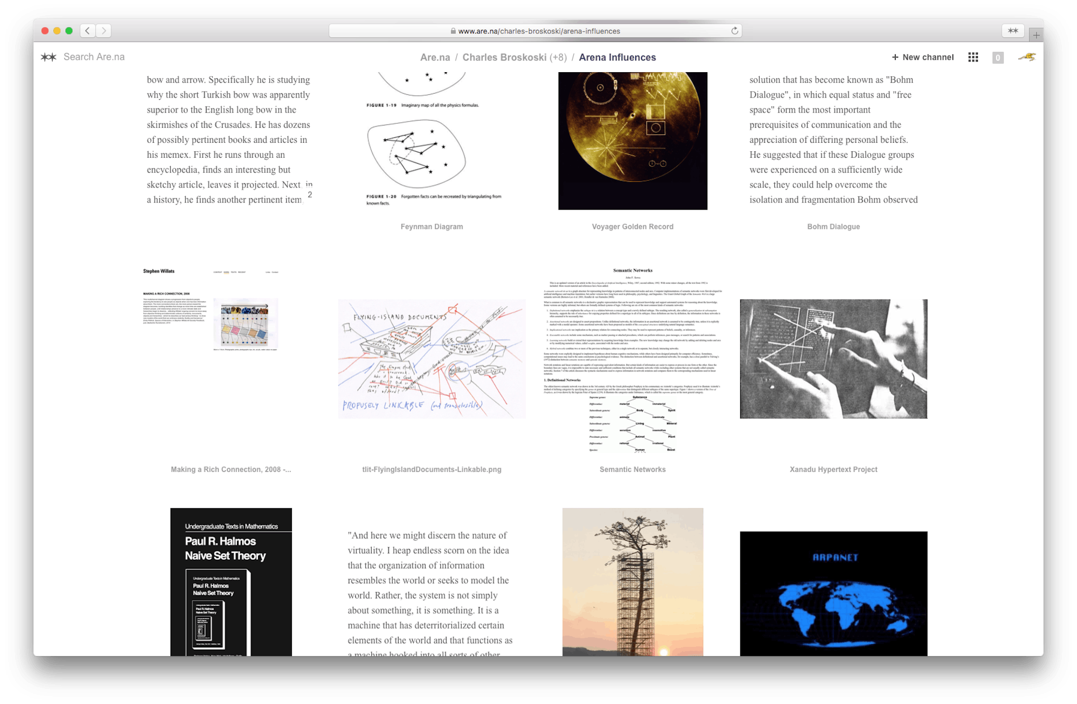Screen dimensions: 1077x704
Task: Reload the page with refresh icon
Action: [734, 31]
